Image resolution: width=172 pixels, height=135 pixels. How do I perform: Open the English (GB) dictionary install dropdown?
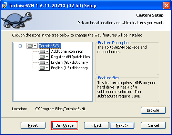coord(44,62)
